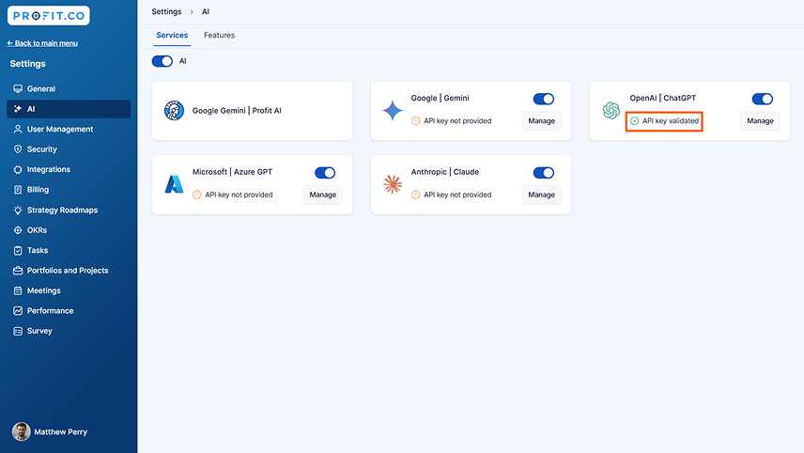
Task: Click the Anthropic Claude logo icon
Action: pyautogui.click(x=393, y=184)
